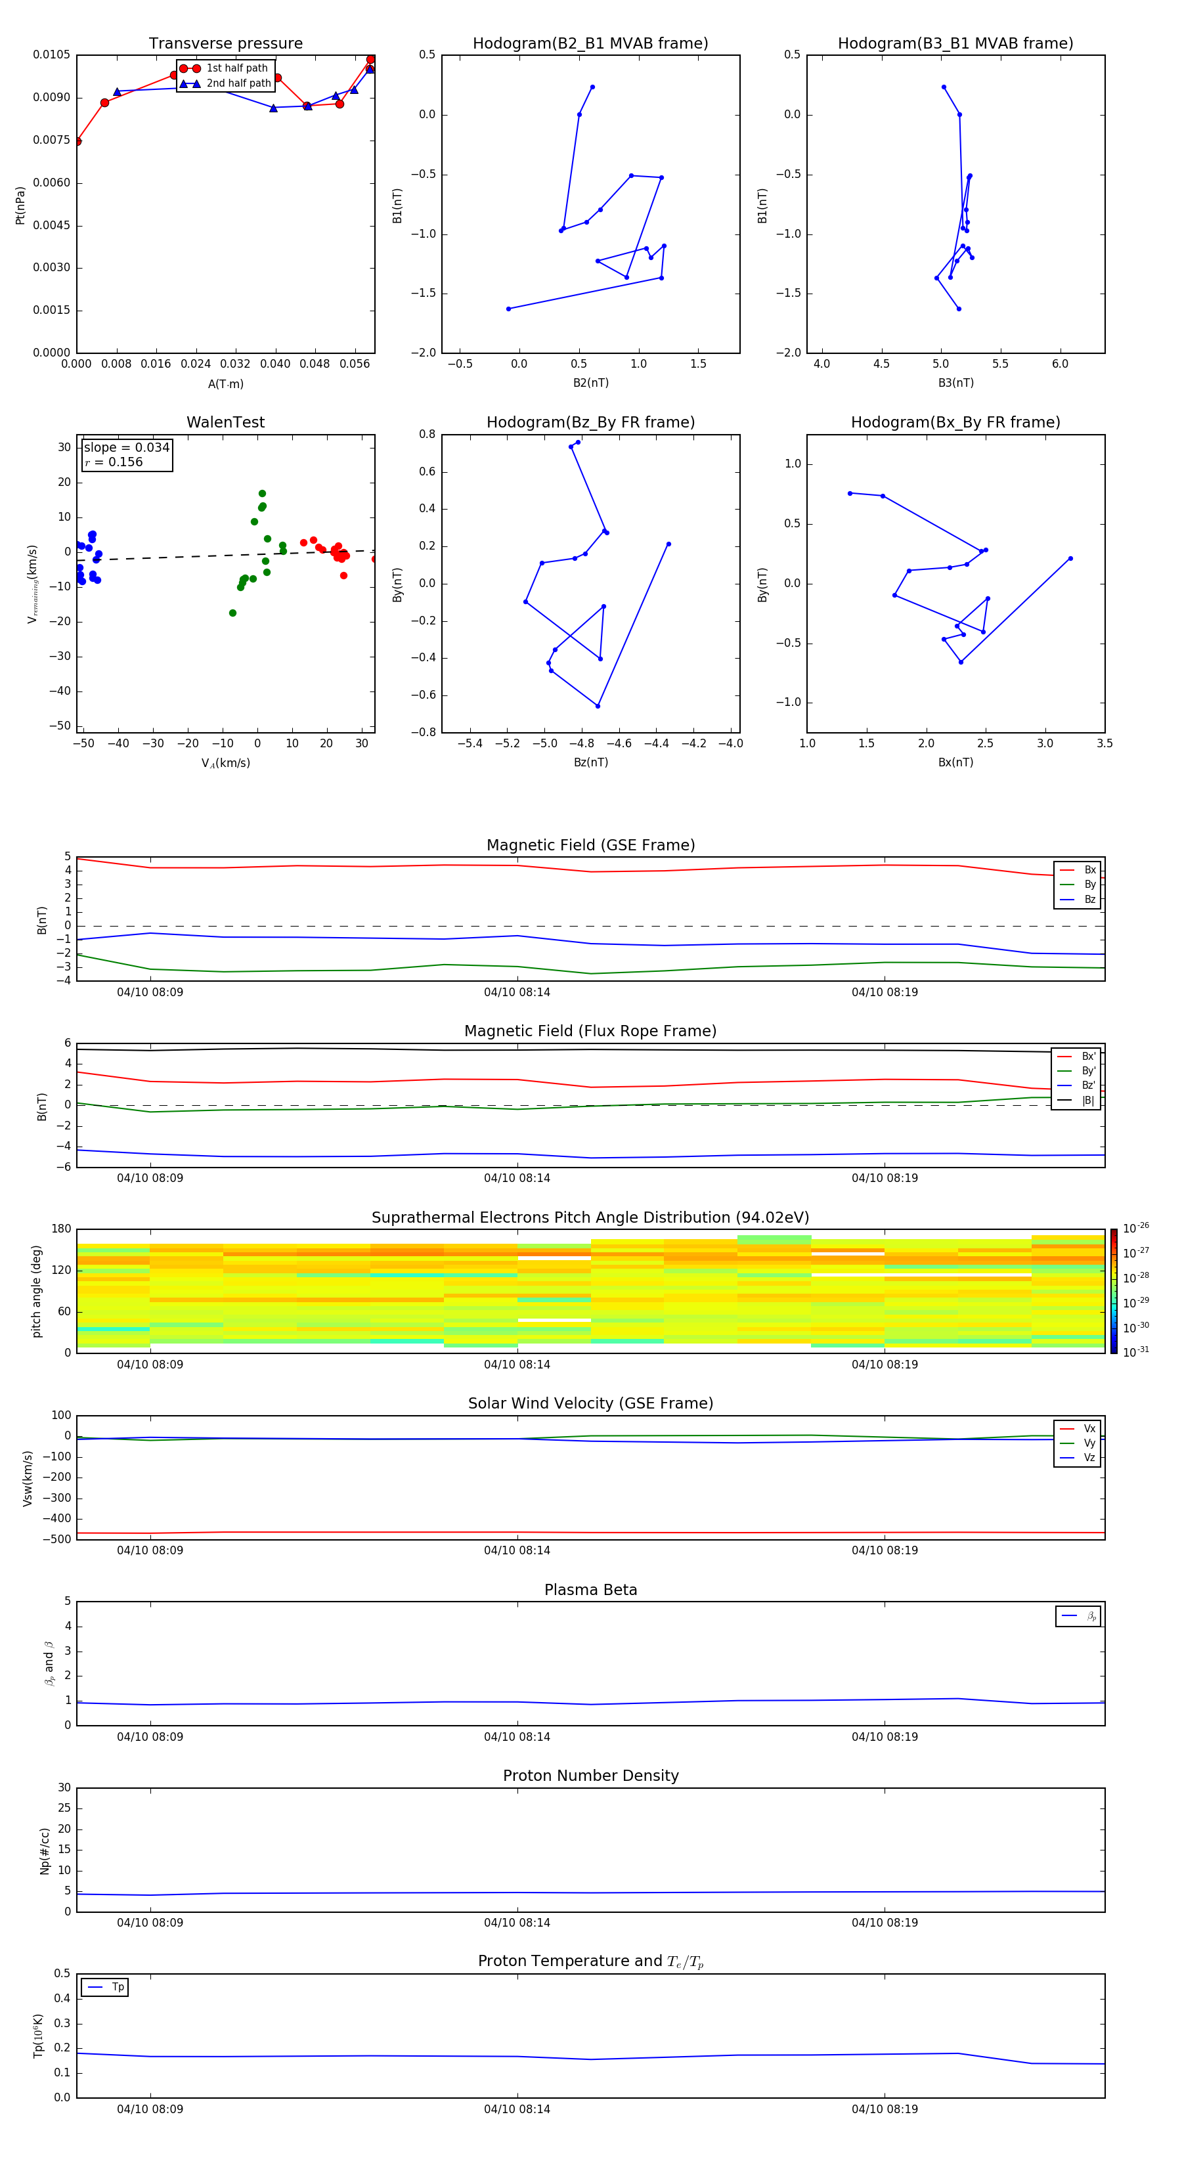Click "04/10 08:14" under the GSE magnetic field plot

click(517, 992)
